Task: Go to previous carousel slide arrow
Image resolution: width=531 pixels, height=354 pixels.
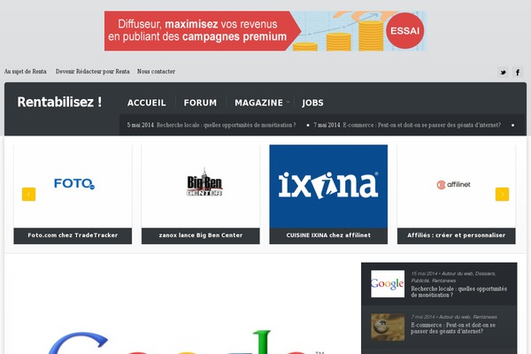Action: tap(29, 194)
